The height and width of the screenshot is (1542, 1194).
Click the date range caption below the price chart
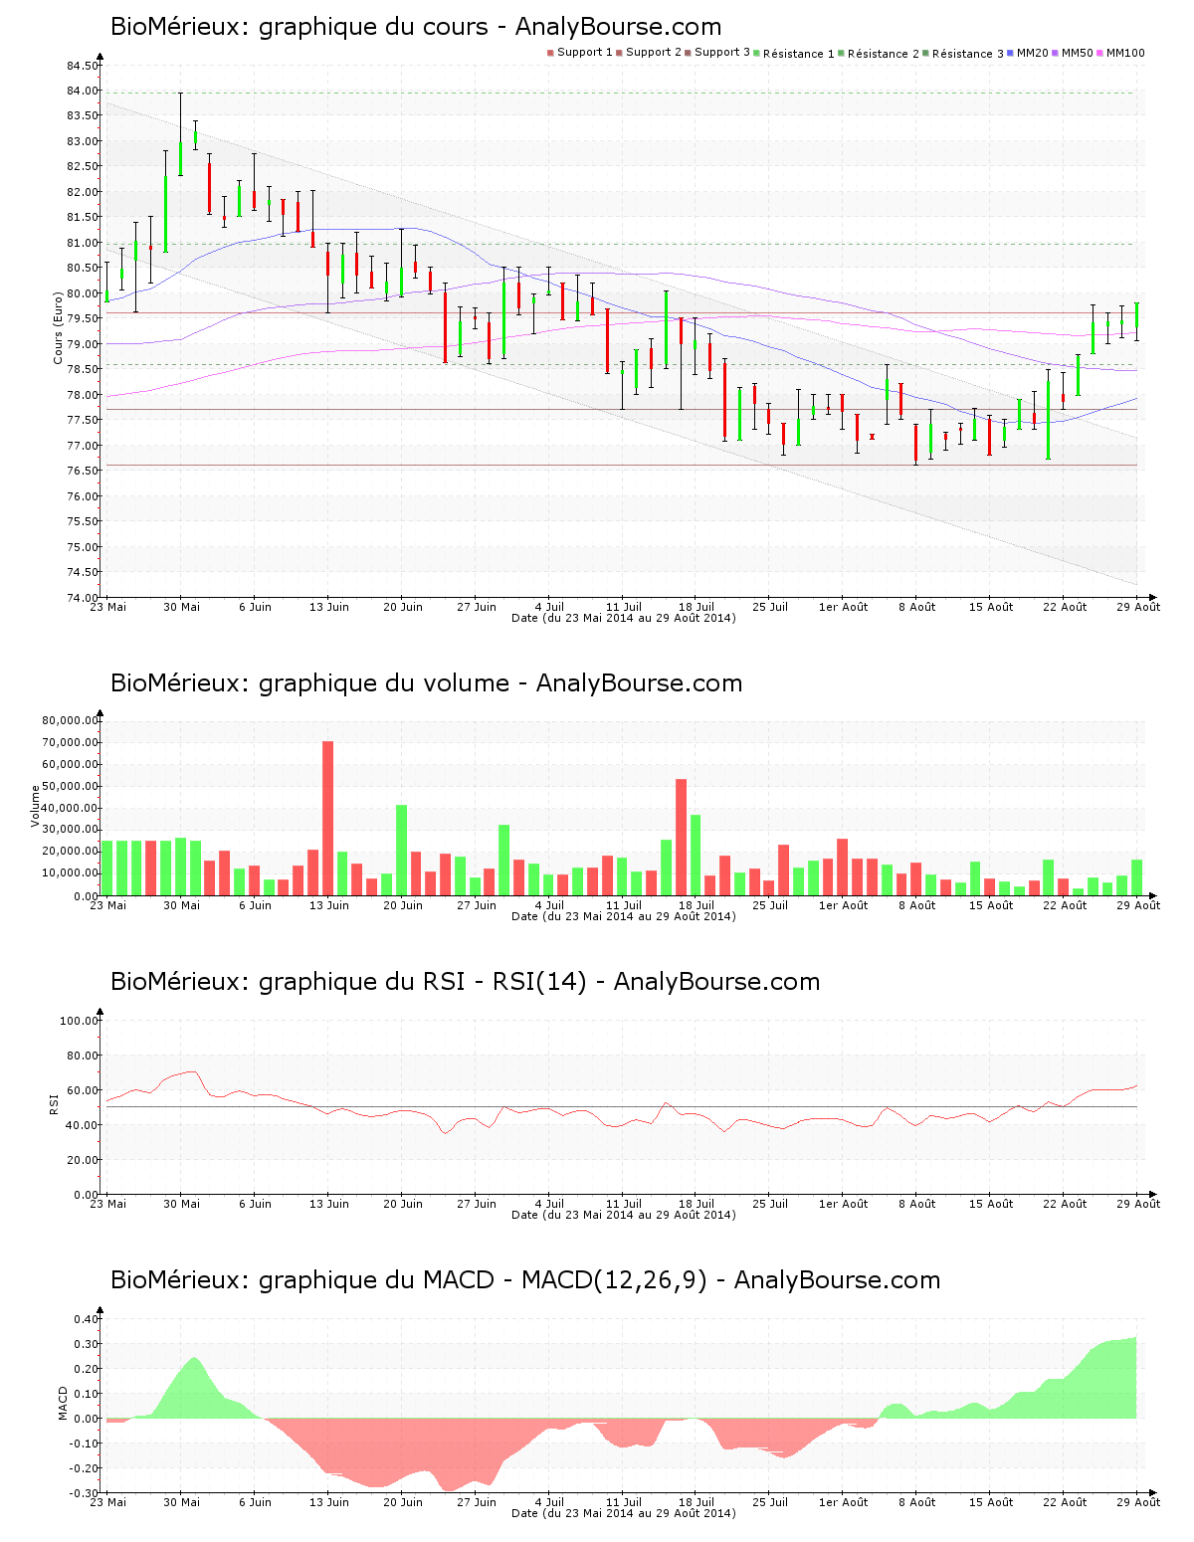pos(624,618)
